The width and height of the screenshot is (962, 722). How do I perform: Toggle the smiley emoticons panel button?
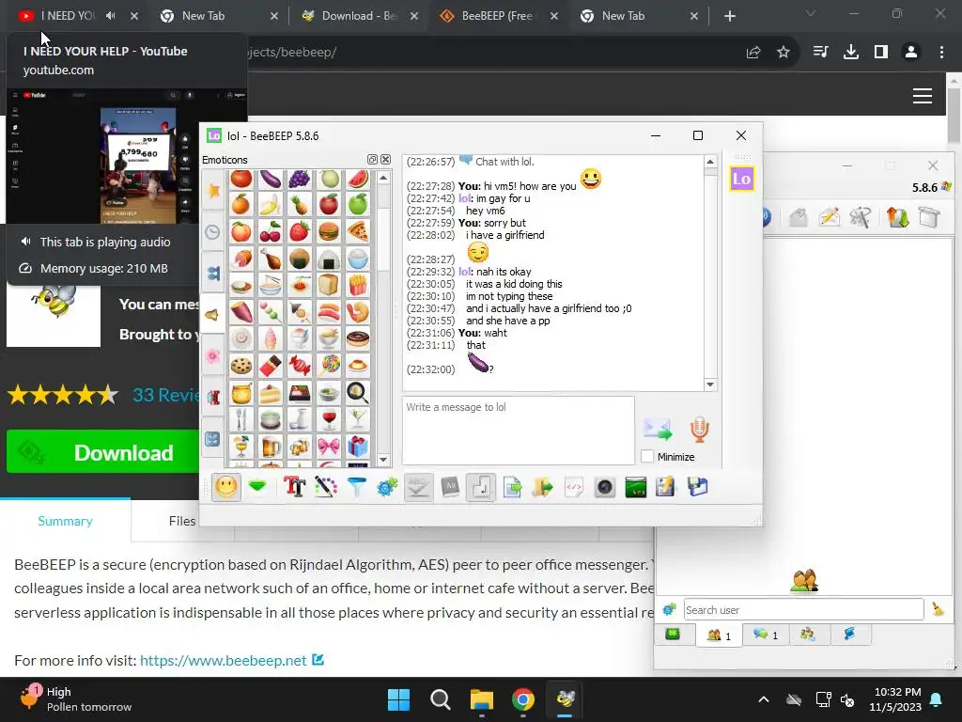tap(225, 488)
